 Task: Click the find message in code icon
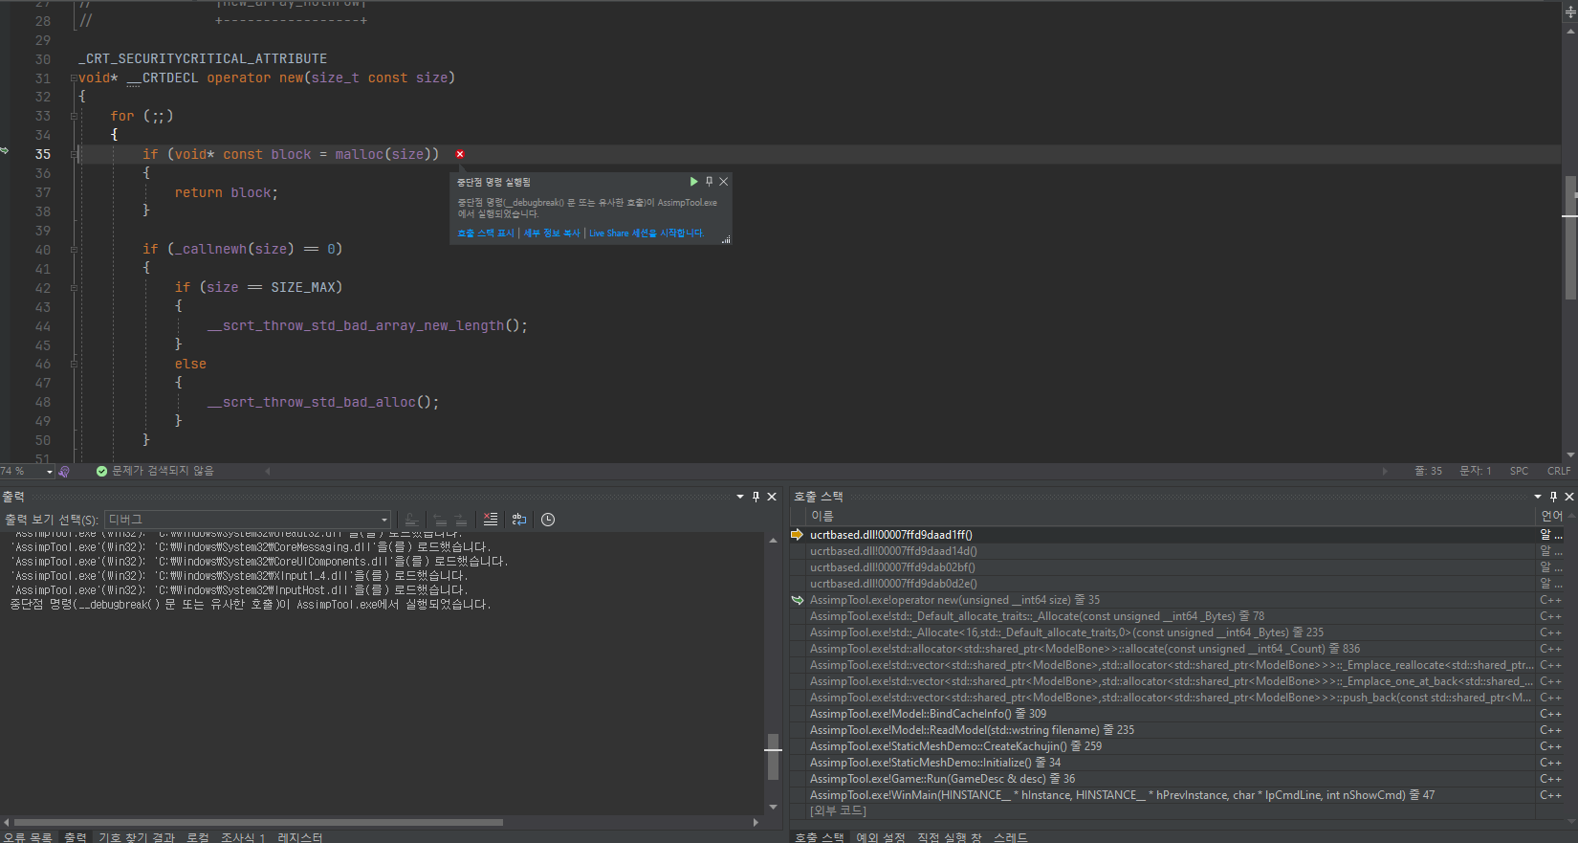411,520
